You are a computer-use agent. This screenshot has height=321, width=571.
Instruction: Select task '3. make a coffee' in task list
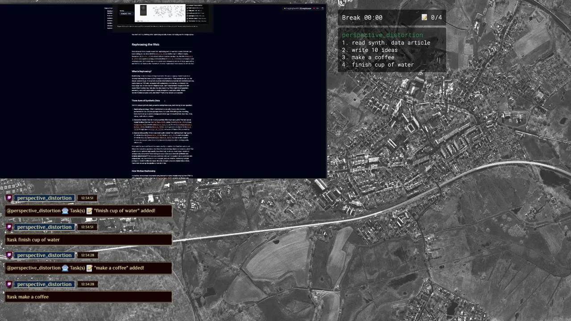(368, 58)
